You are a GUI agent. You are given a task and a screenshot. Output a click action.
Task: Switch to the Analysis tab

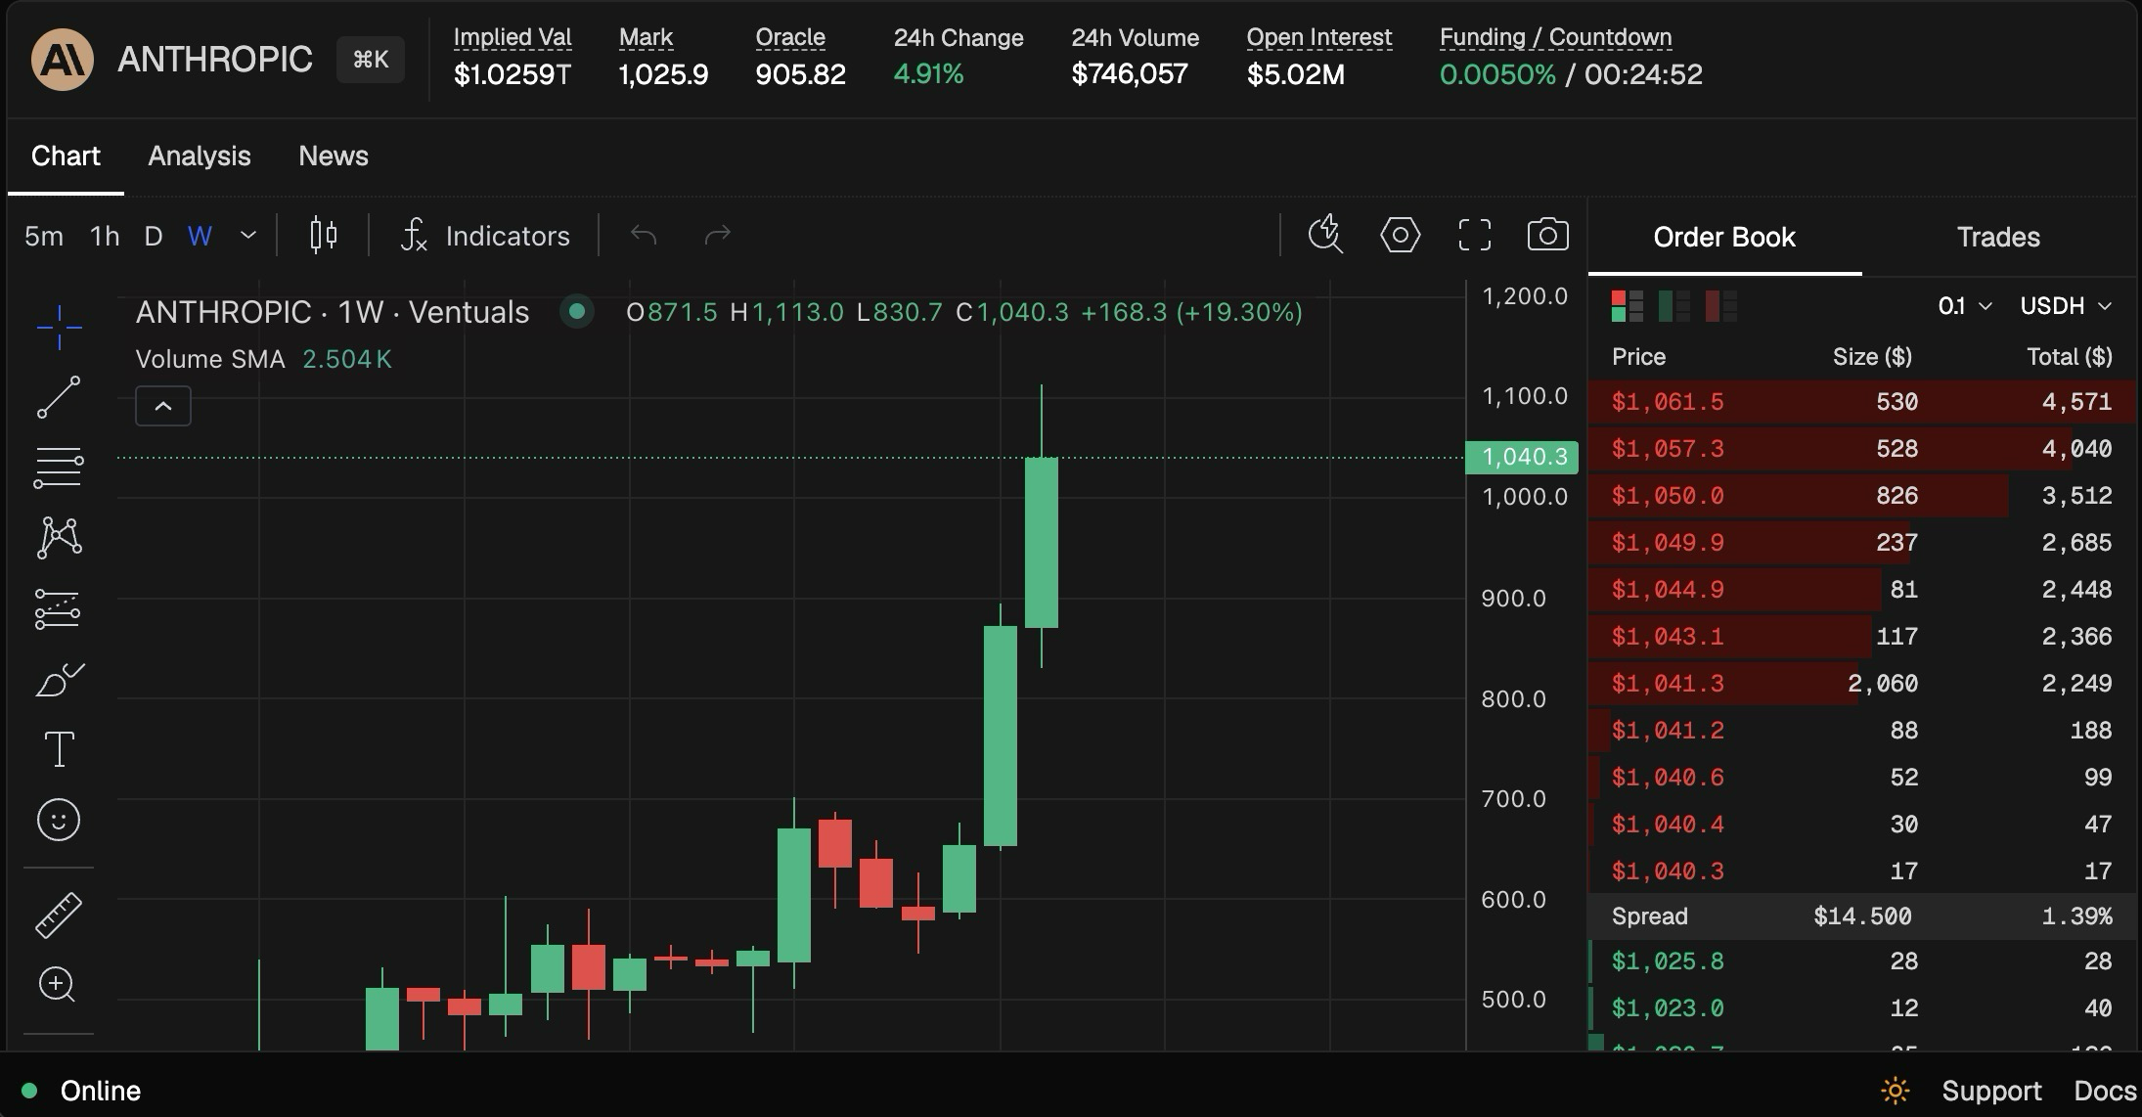click(200, 156)
